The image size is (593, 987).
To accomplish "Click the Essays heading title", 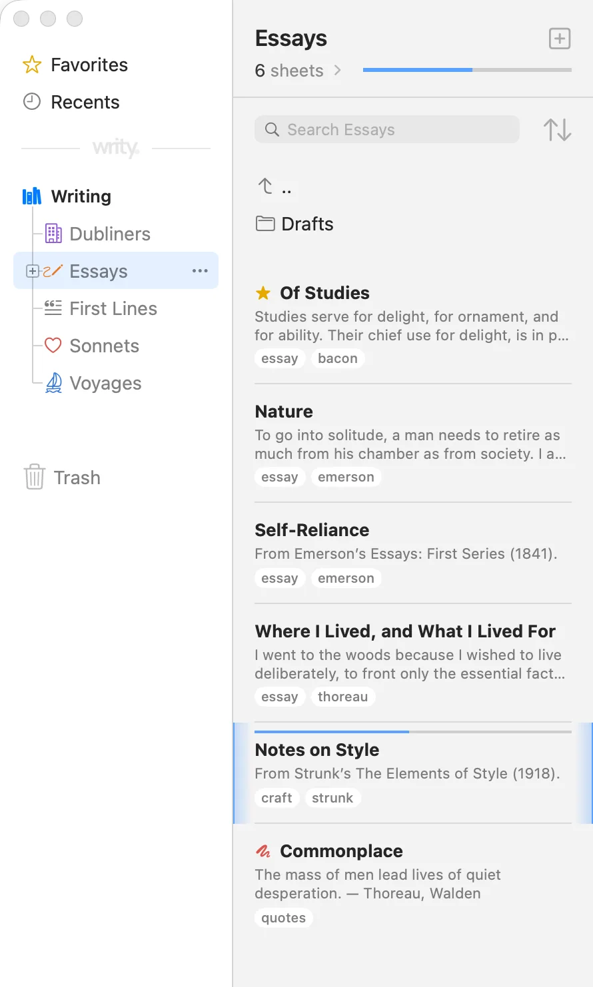I will tap(291, 39).
